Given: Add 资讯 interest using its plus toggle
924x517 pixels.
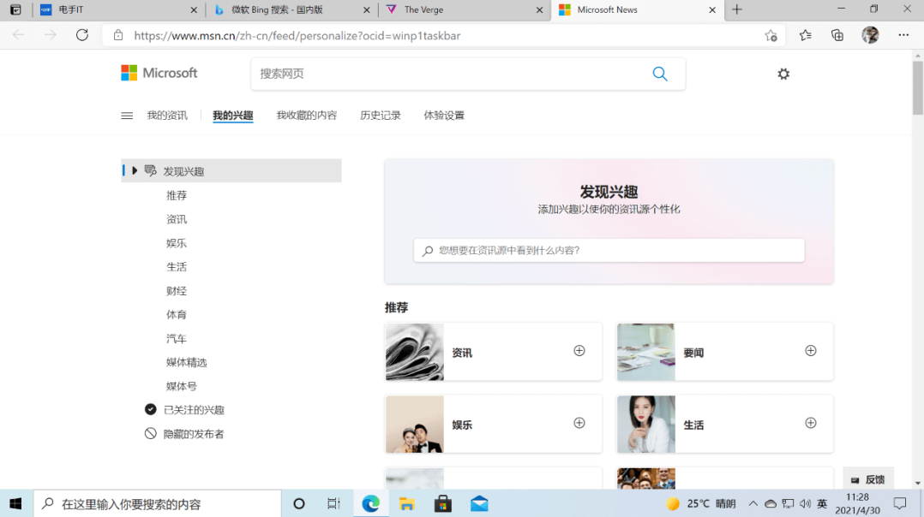Looking at the screenshot, I should (579, 351).
